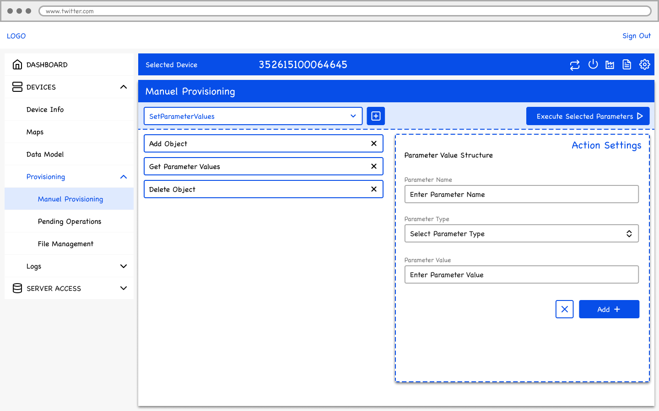The height and width of the screenshot is (411, 659).
Task: Select the Delete Object list row
Action: [x=264, y=189]
